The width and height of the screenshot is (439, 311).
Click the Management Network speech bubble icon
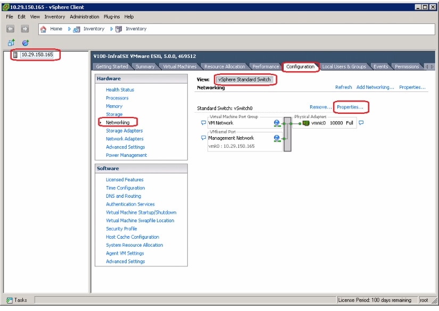[x=204, y=138]
